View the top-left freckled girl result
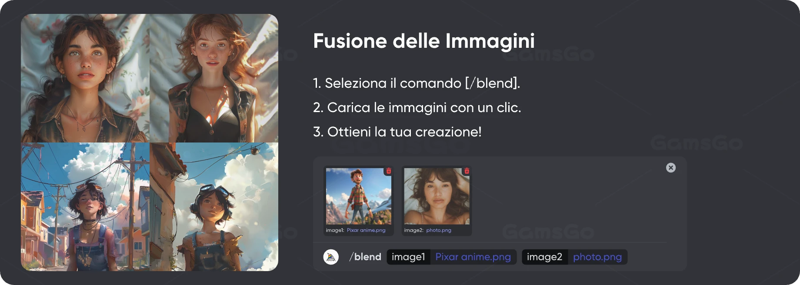The width and height of the screenshot is (800, 285). click(x=85, y=78)
